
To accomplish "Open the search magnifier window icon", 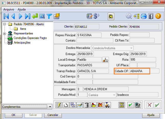I will [42, 16].
